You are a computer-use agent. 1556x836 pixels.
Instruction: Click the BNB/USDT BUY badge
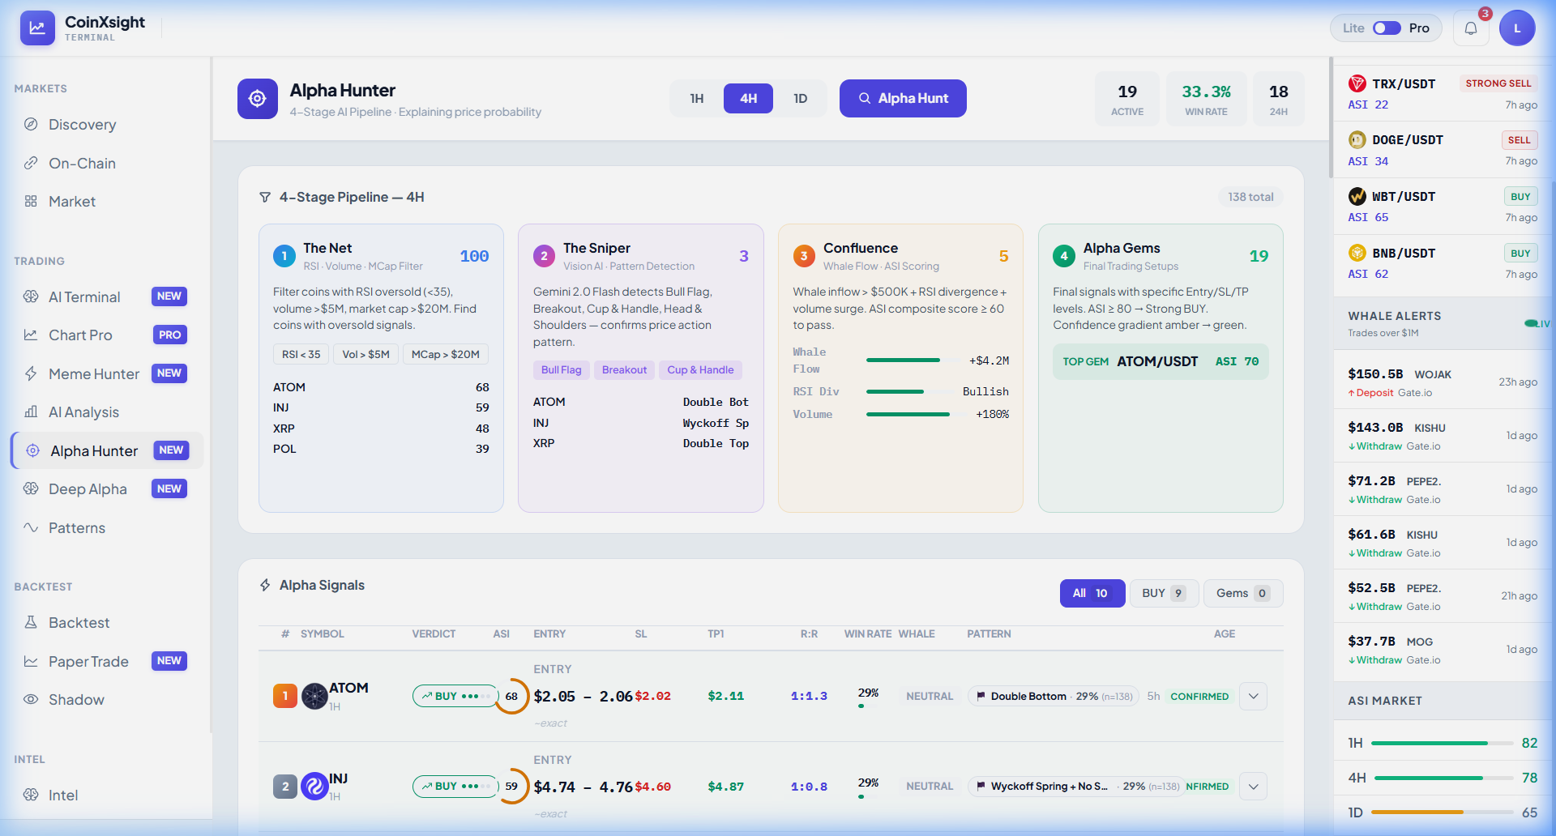(x=1520, y=254)
